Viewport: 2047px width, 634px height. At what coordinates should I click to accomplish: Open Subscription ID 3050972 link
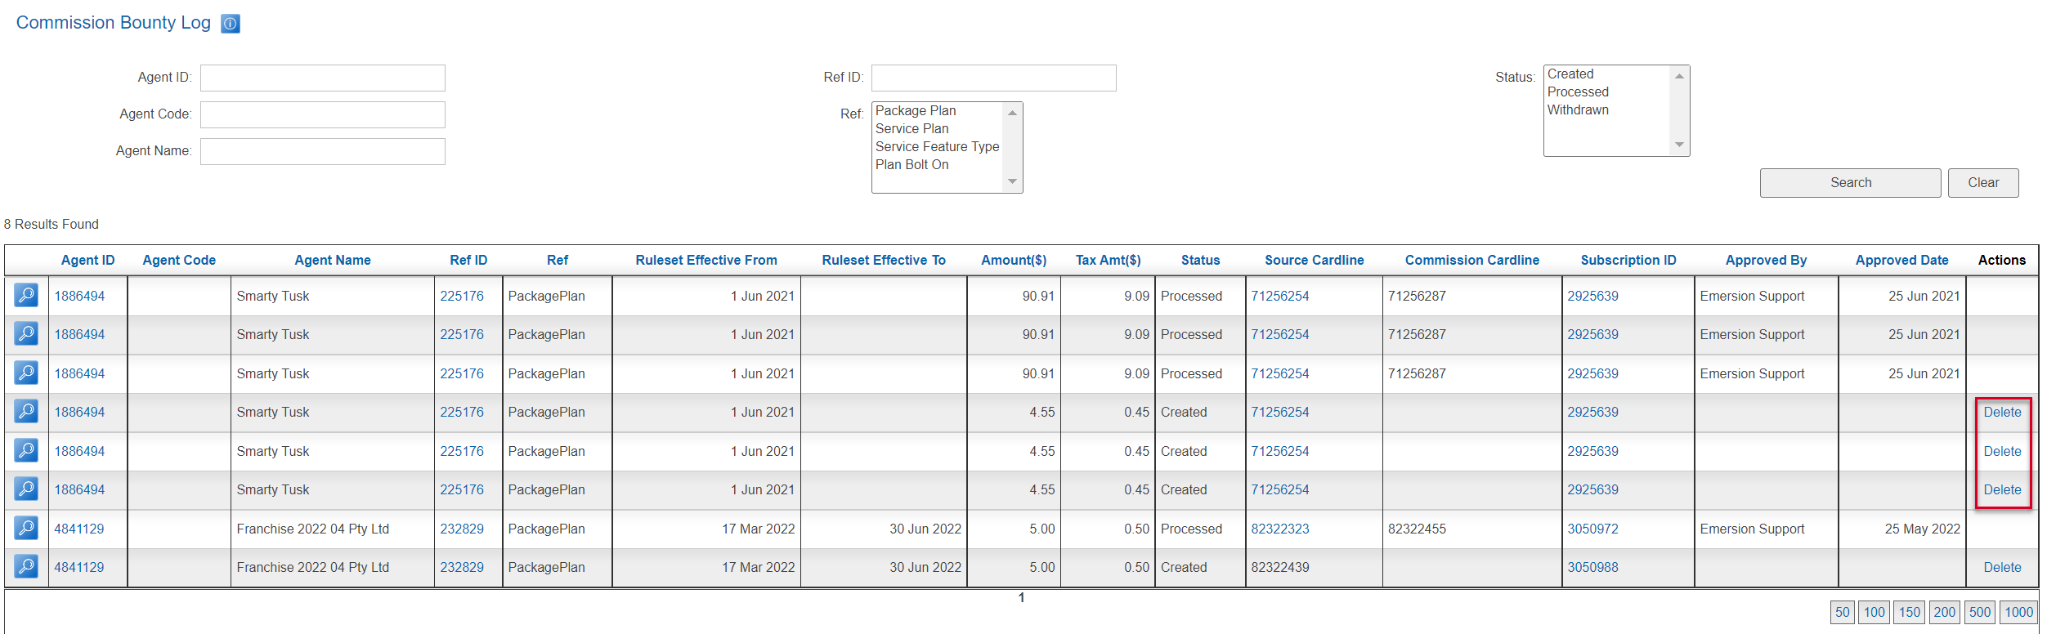[x=1592, y=529]
